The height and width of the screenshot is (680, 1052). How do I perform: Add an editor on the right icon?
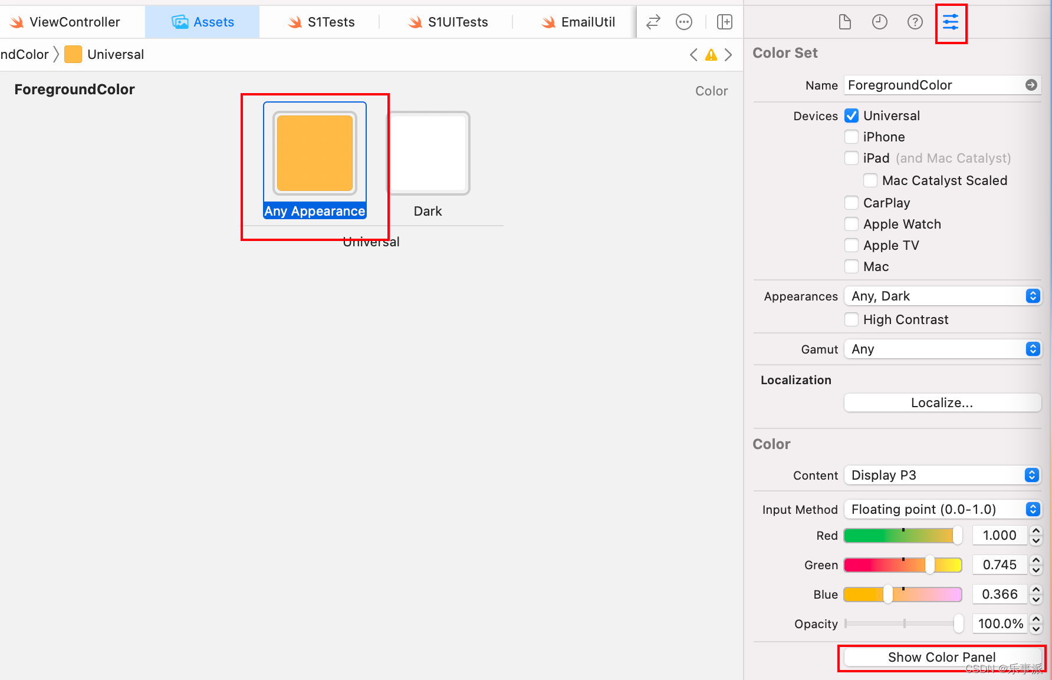[x=724, y=22]
